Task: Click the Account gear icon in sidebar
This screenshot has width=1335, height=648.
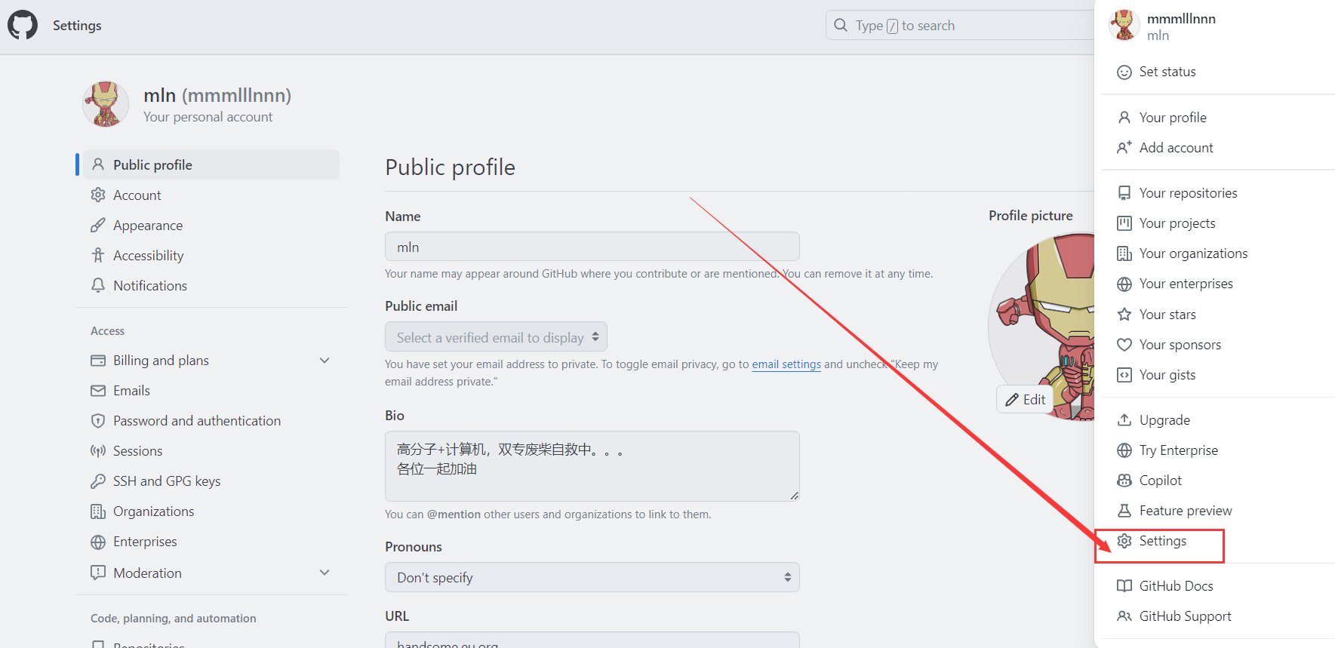Action: pyautogui.click(x=98, y=195)
